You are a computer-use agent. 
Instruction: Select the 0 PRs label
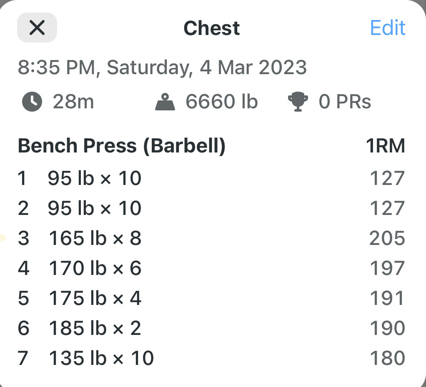tap(345, 102)
